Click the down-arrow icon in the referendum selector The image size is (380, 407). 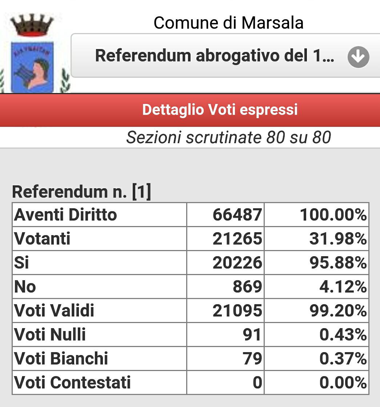(358, 57)
